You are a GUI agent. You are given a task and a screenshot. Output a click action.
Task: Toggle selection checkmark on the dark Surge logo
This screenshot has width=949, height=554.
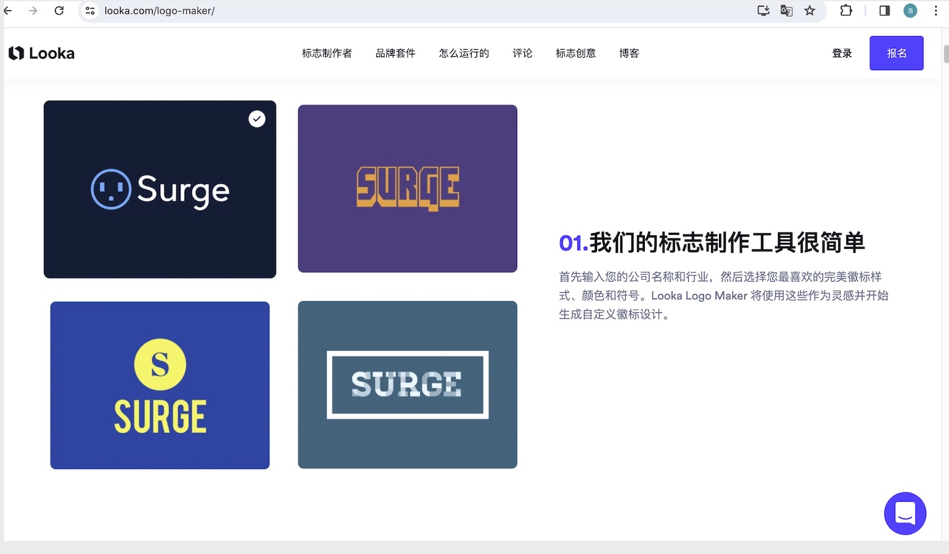tap(257, 119)
